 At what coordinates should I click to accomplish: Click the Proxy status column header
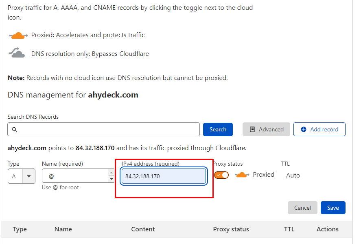231,229
